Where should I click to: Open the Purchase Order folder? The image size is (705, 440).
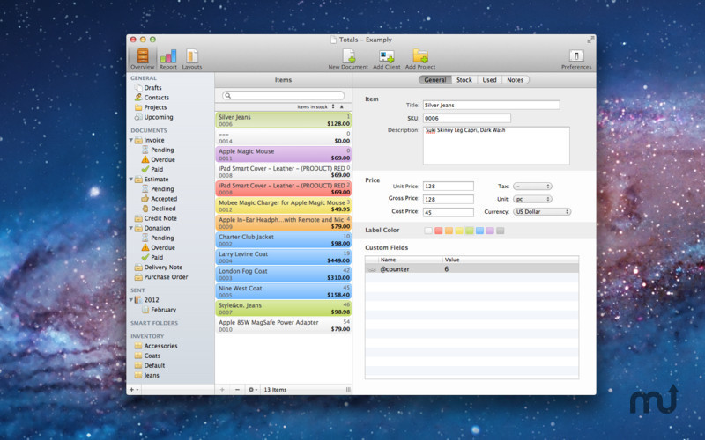[161, 277]
